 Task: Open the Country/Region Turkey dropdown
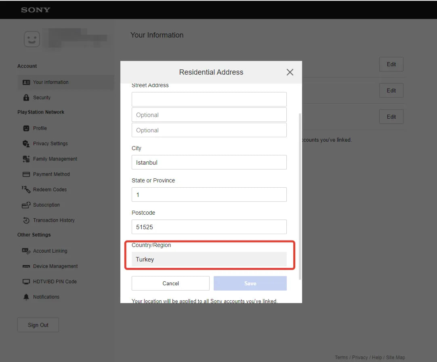pyautogui.click(x=209, y=259)
